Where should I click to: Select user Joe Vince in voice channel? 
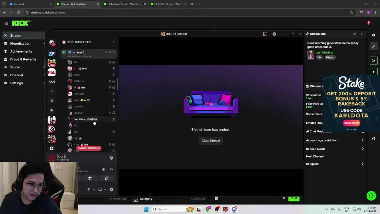point(91,119)
